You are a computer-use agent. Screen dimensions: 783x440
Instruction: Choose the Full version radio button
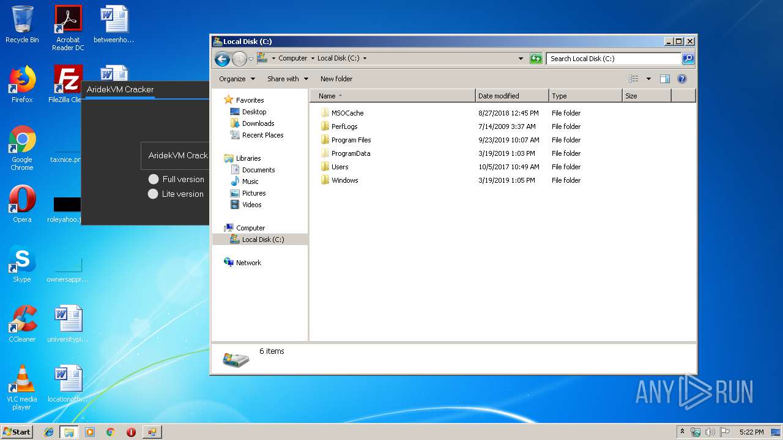154,179
